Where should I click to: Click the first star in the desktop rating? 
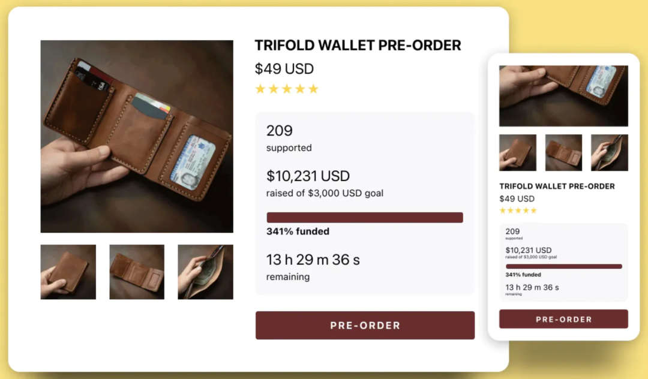click(260, 89)
